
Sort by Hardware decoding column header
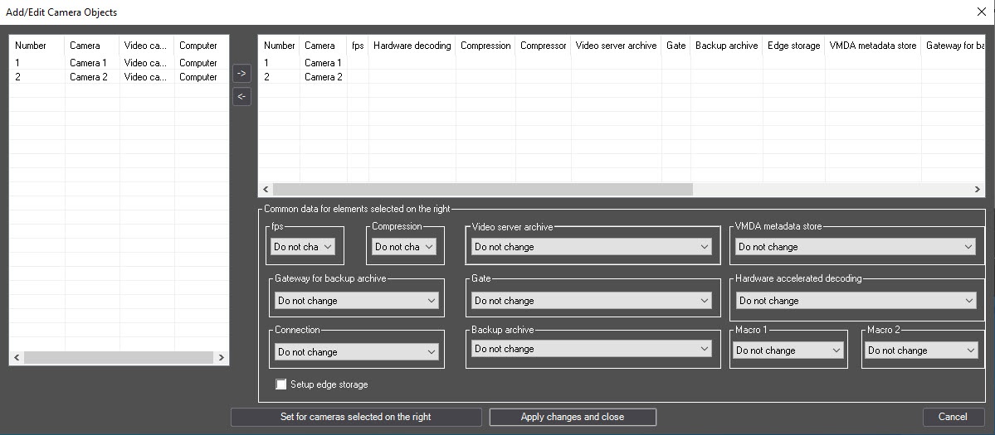point(412,46)
